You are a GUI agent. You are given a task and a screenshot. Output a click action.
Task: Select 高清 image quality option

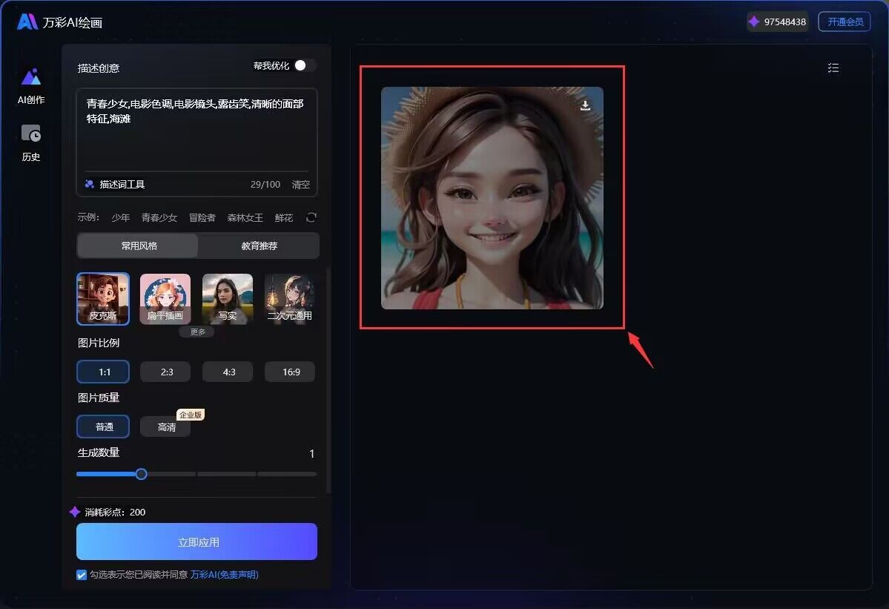pyautogui.click(x=166, y=427)
